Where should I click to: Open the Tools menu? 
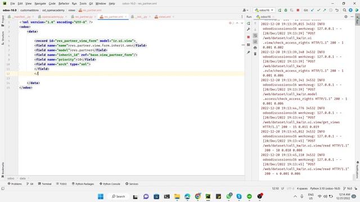(83, 4)
